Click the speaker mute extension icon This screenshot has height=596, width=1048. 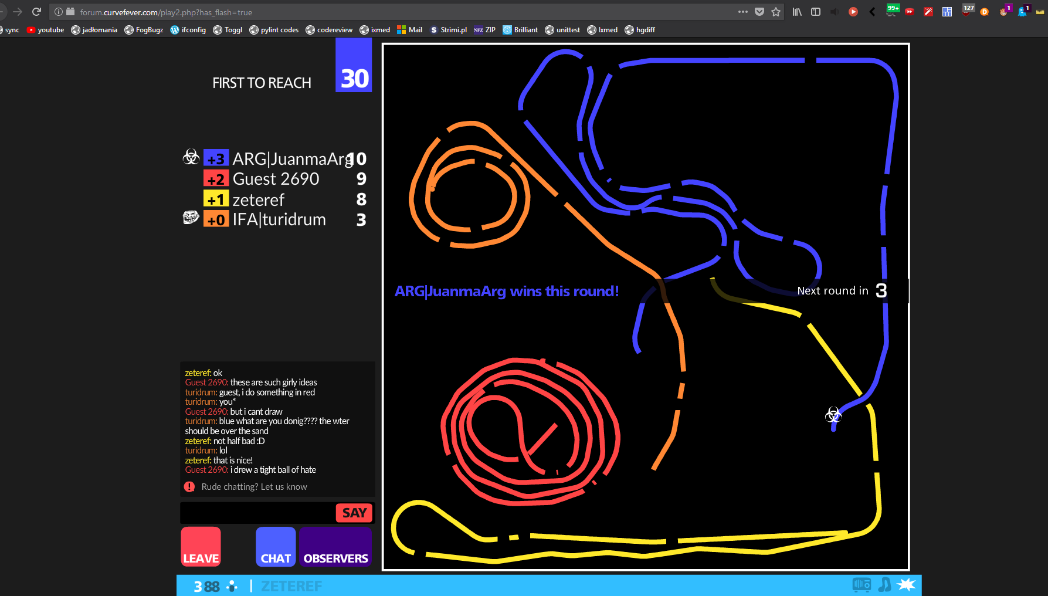pos(835,12)
